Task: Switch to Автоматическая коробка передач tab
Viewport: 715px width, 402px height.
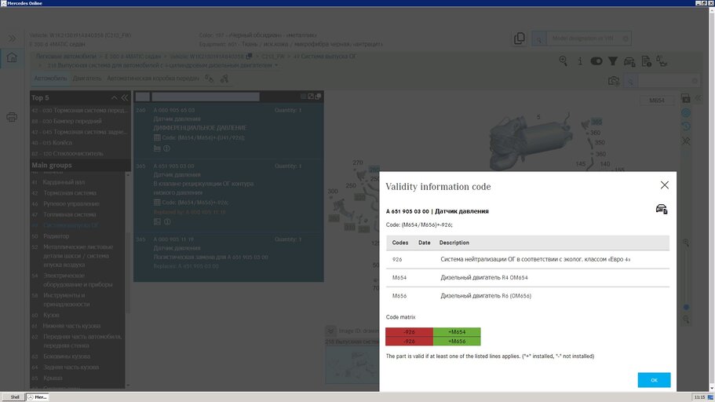Action: pyautogui.click(x=153, y=78)
